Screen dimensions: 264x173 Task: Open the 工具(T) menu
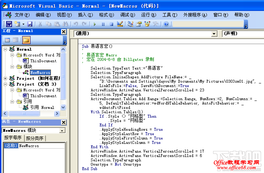click(170, 15)
